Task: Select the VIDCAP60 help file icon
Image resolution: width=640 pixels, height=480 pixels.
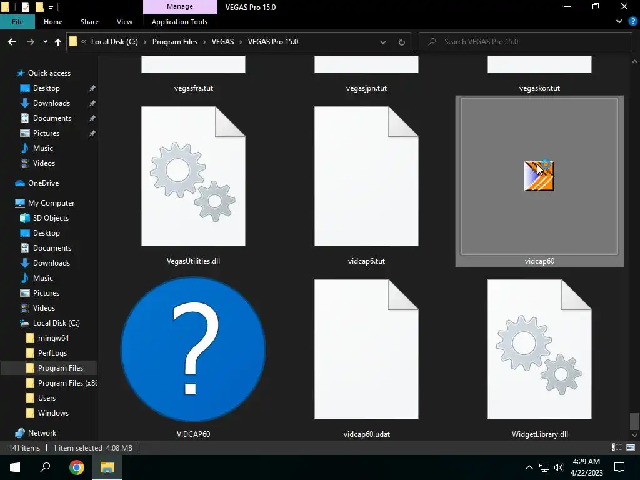Action: click(x=194, y=349)
